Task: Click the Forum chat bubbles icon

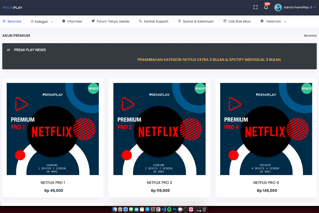Action: point(93,21)
